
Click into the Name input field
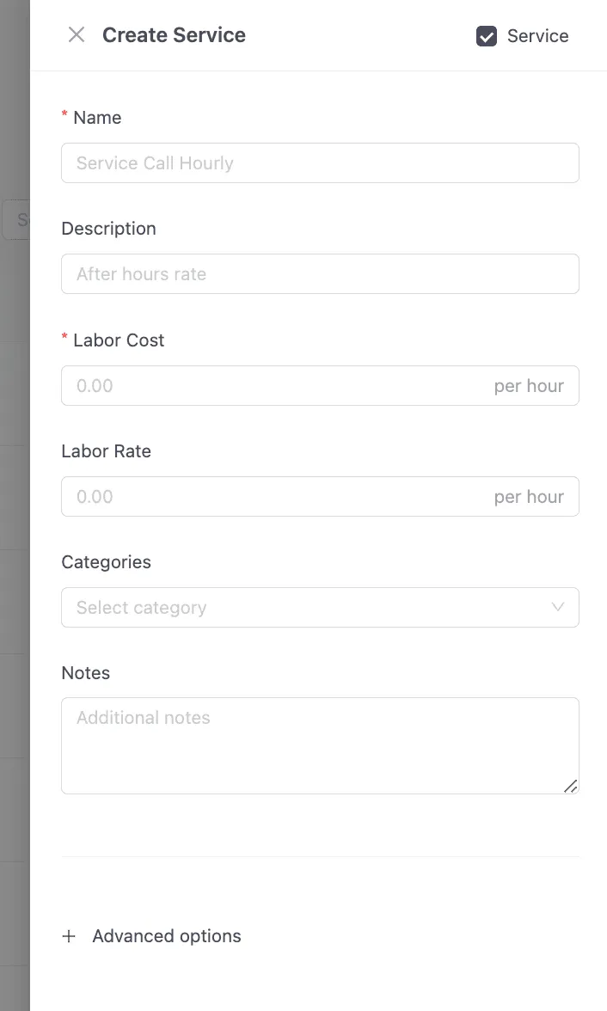(320, 163)
